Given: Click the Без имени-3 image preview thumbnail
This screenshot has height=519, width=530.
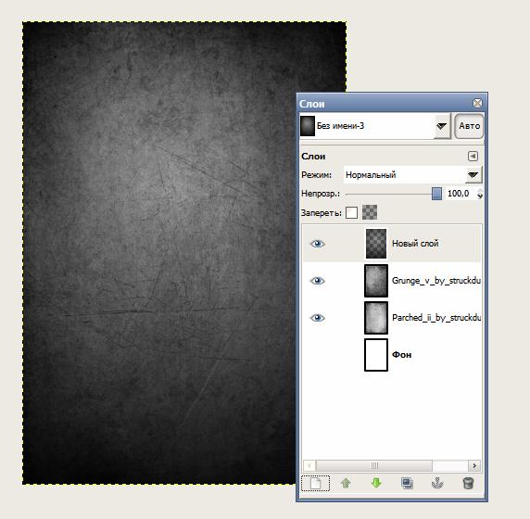Looking at the screenshot, I should point(308,126).
